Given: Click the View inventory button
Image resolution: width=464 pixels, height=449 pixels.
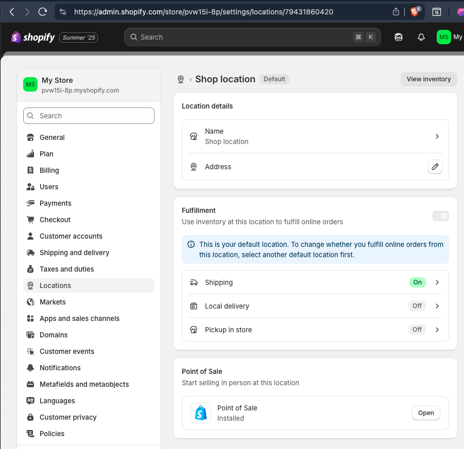Looking at the screenshot, I should click(428, 79).
